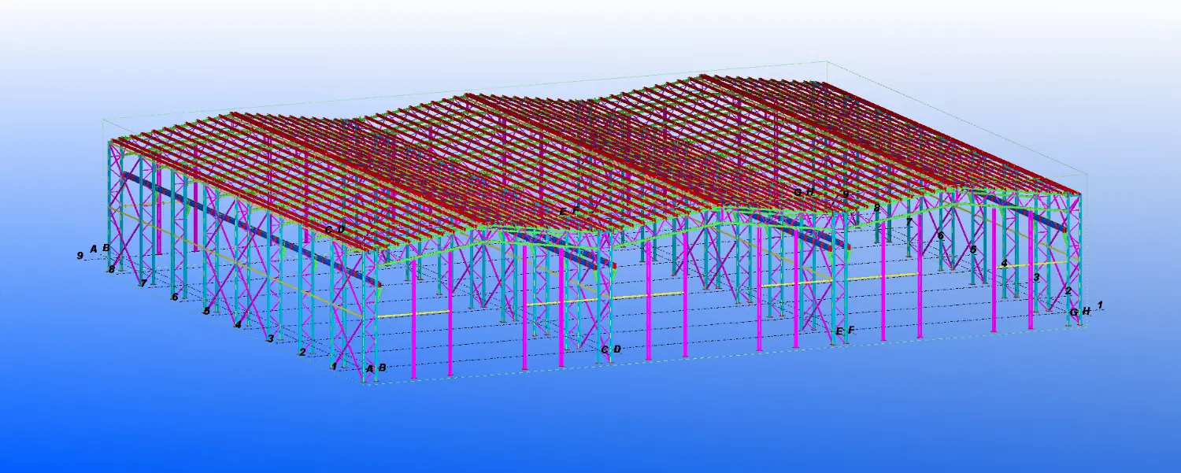The image size is (1181, 473).
Task: Select grid label 3 on left side
Action: coord(271,338)
